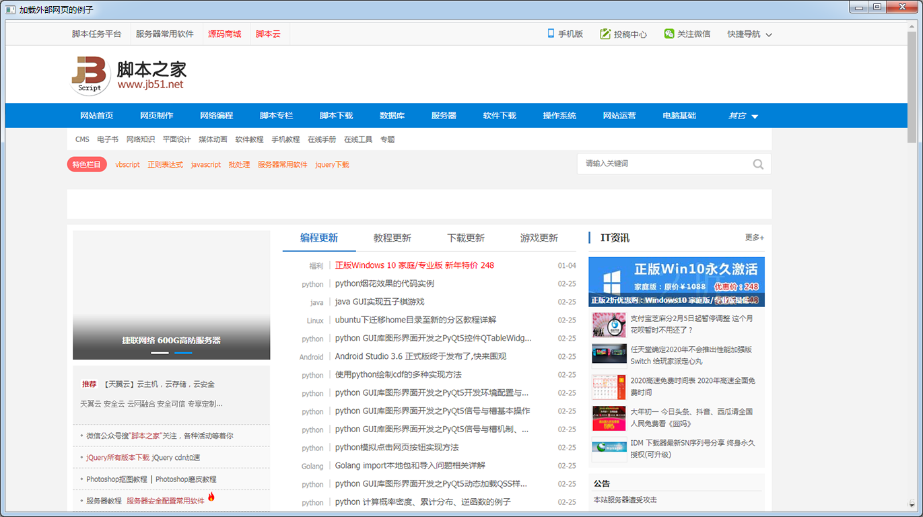
Task: Select 数据库 in the blue navigation bar
Action: [391, 115]
